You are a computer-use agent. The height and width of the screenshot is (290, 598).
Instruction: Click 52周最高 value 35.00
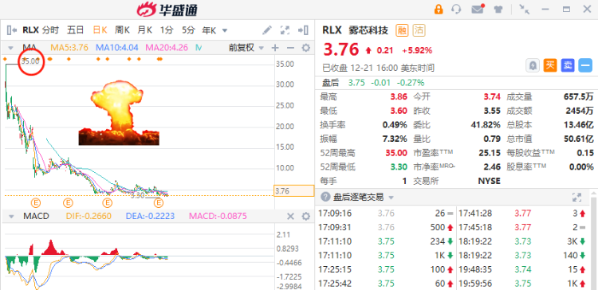click(396, 153)
